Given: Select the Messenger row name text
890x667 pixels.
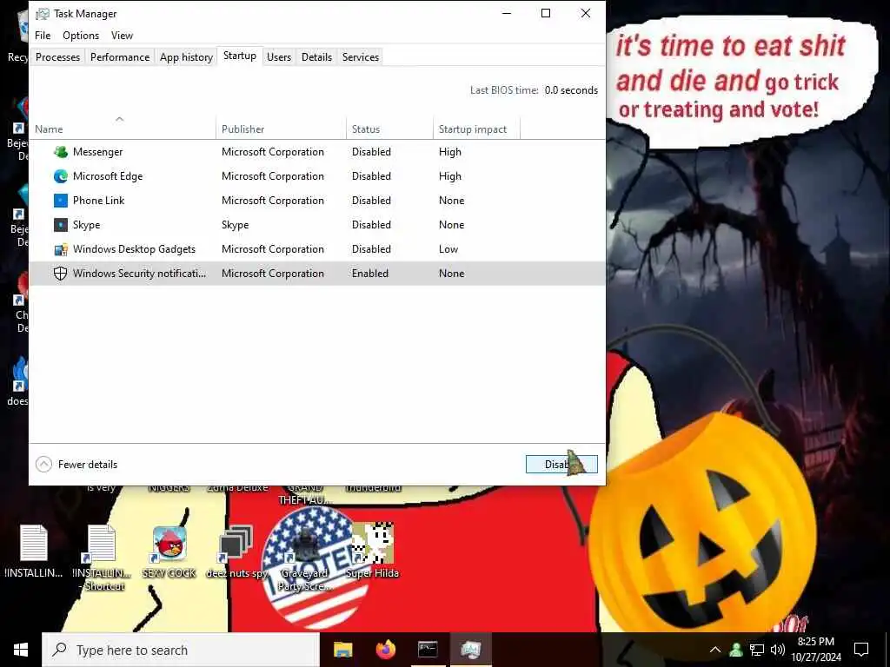Looking at the screenshot, I should (97, 151).
